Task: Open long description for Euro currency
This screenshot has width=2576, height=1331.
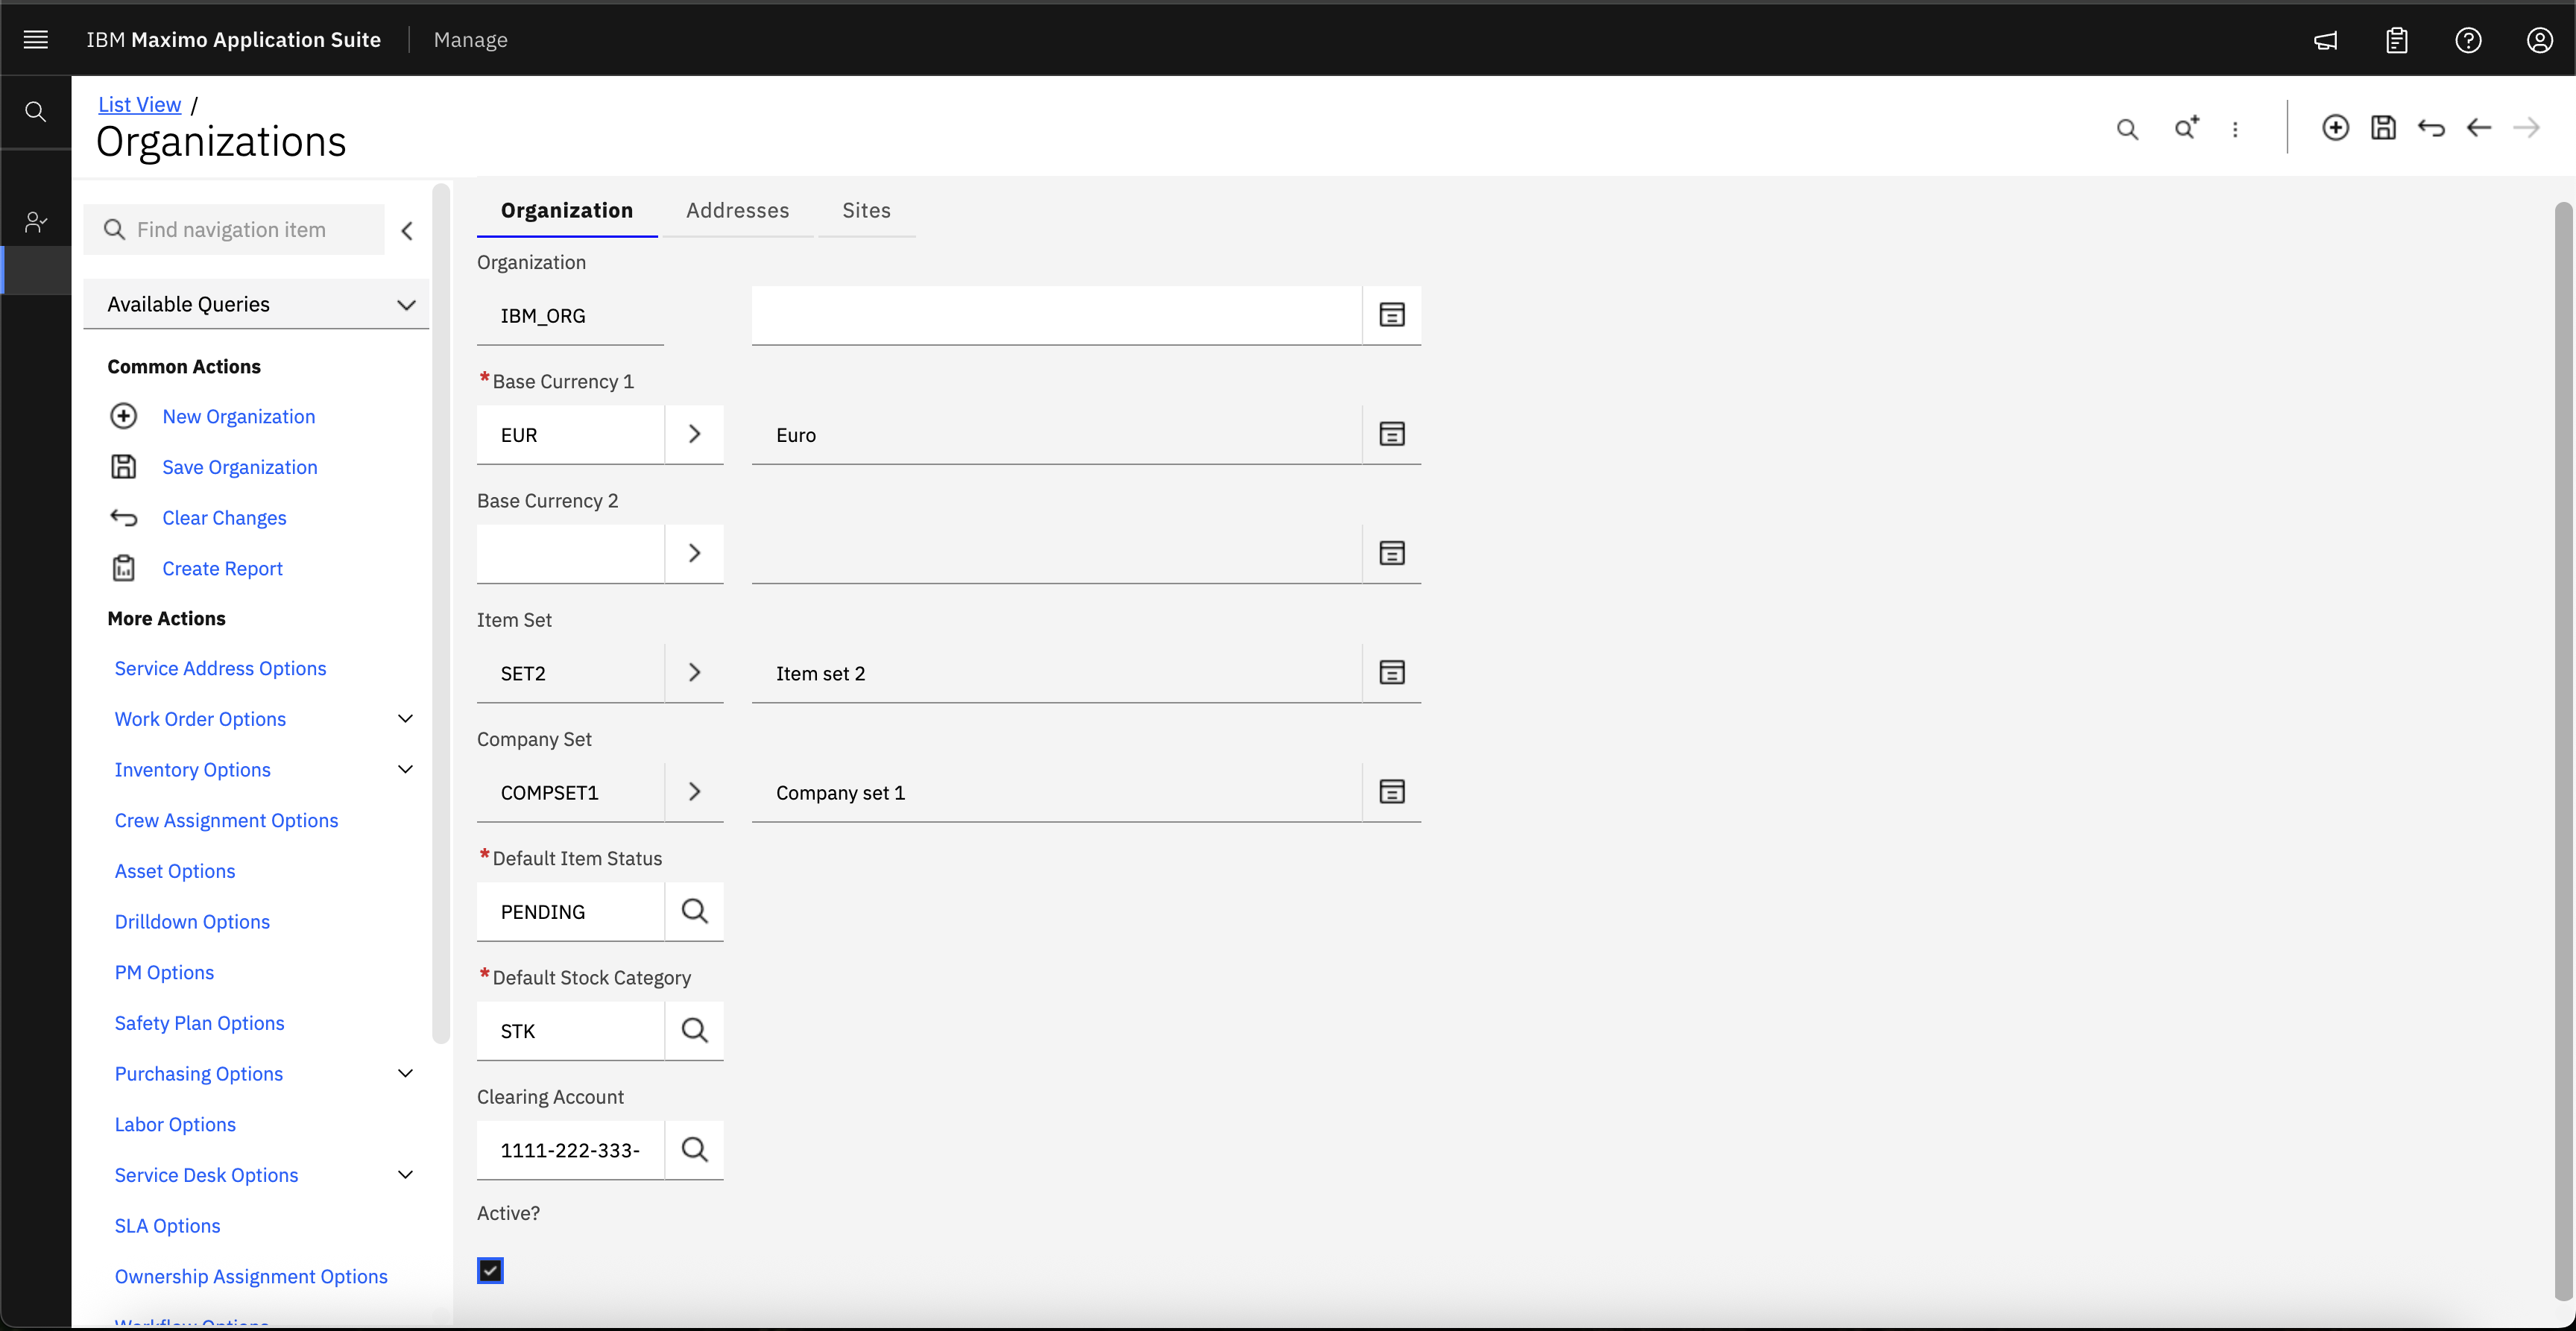Action: (1392, 434)
